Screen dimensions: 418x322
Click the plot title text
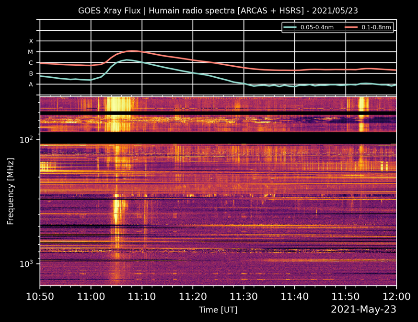pyautogui.click(x=218, y=10)
